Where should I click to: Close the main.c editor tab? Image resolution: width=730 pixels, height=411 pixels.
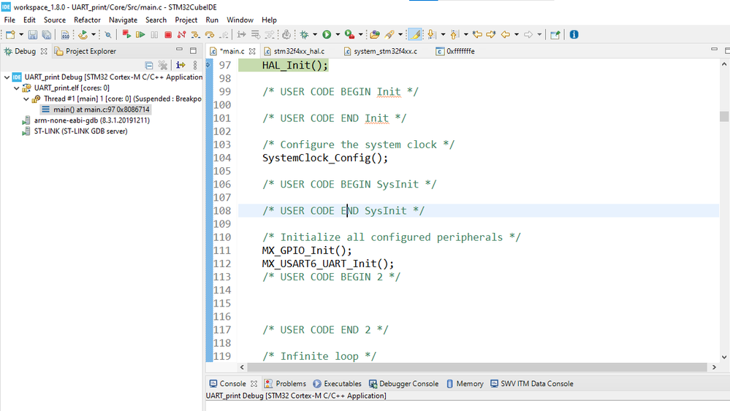[252, 51]
